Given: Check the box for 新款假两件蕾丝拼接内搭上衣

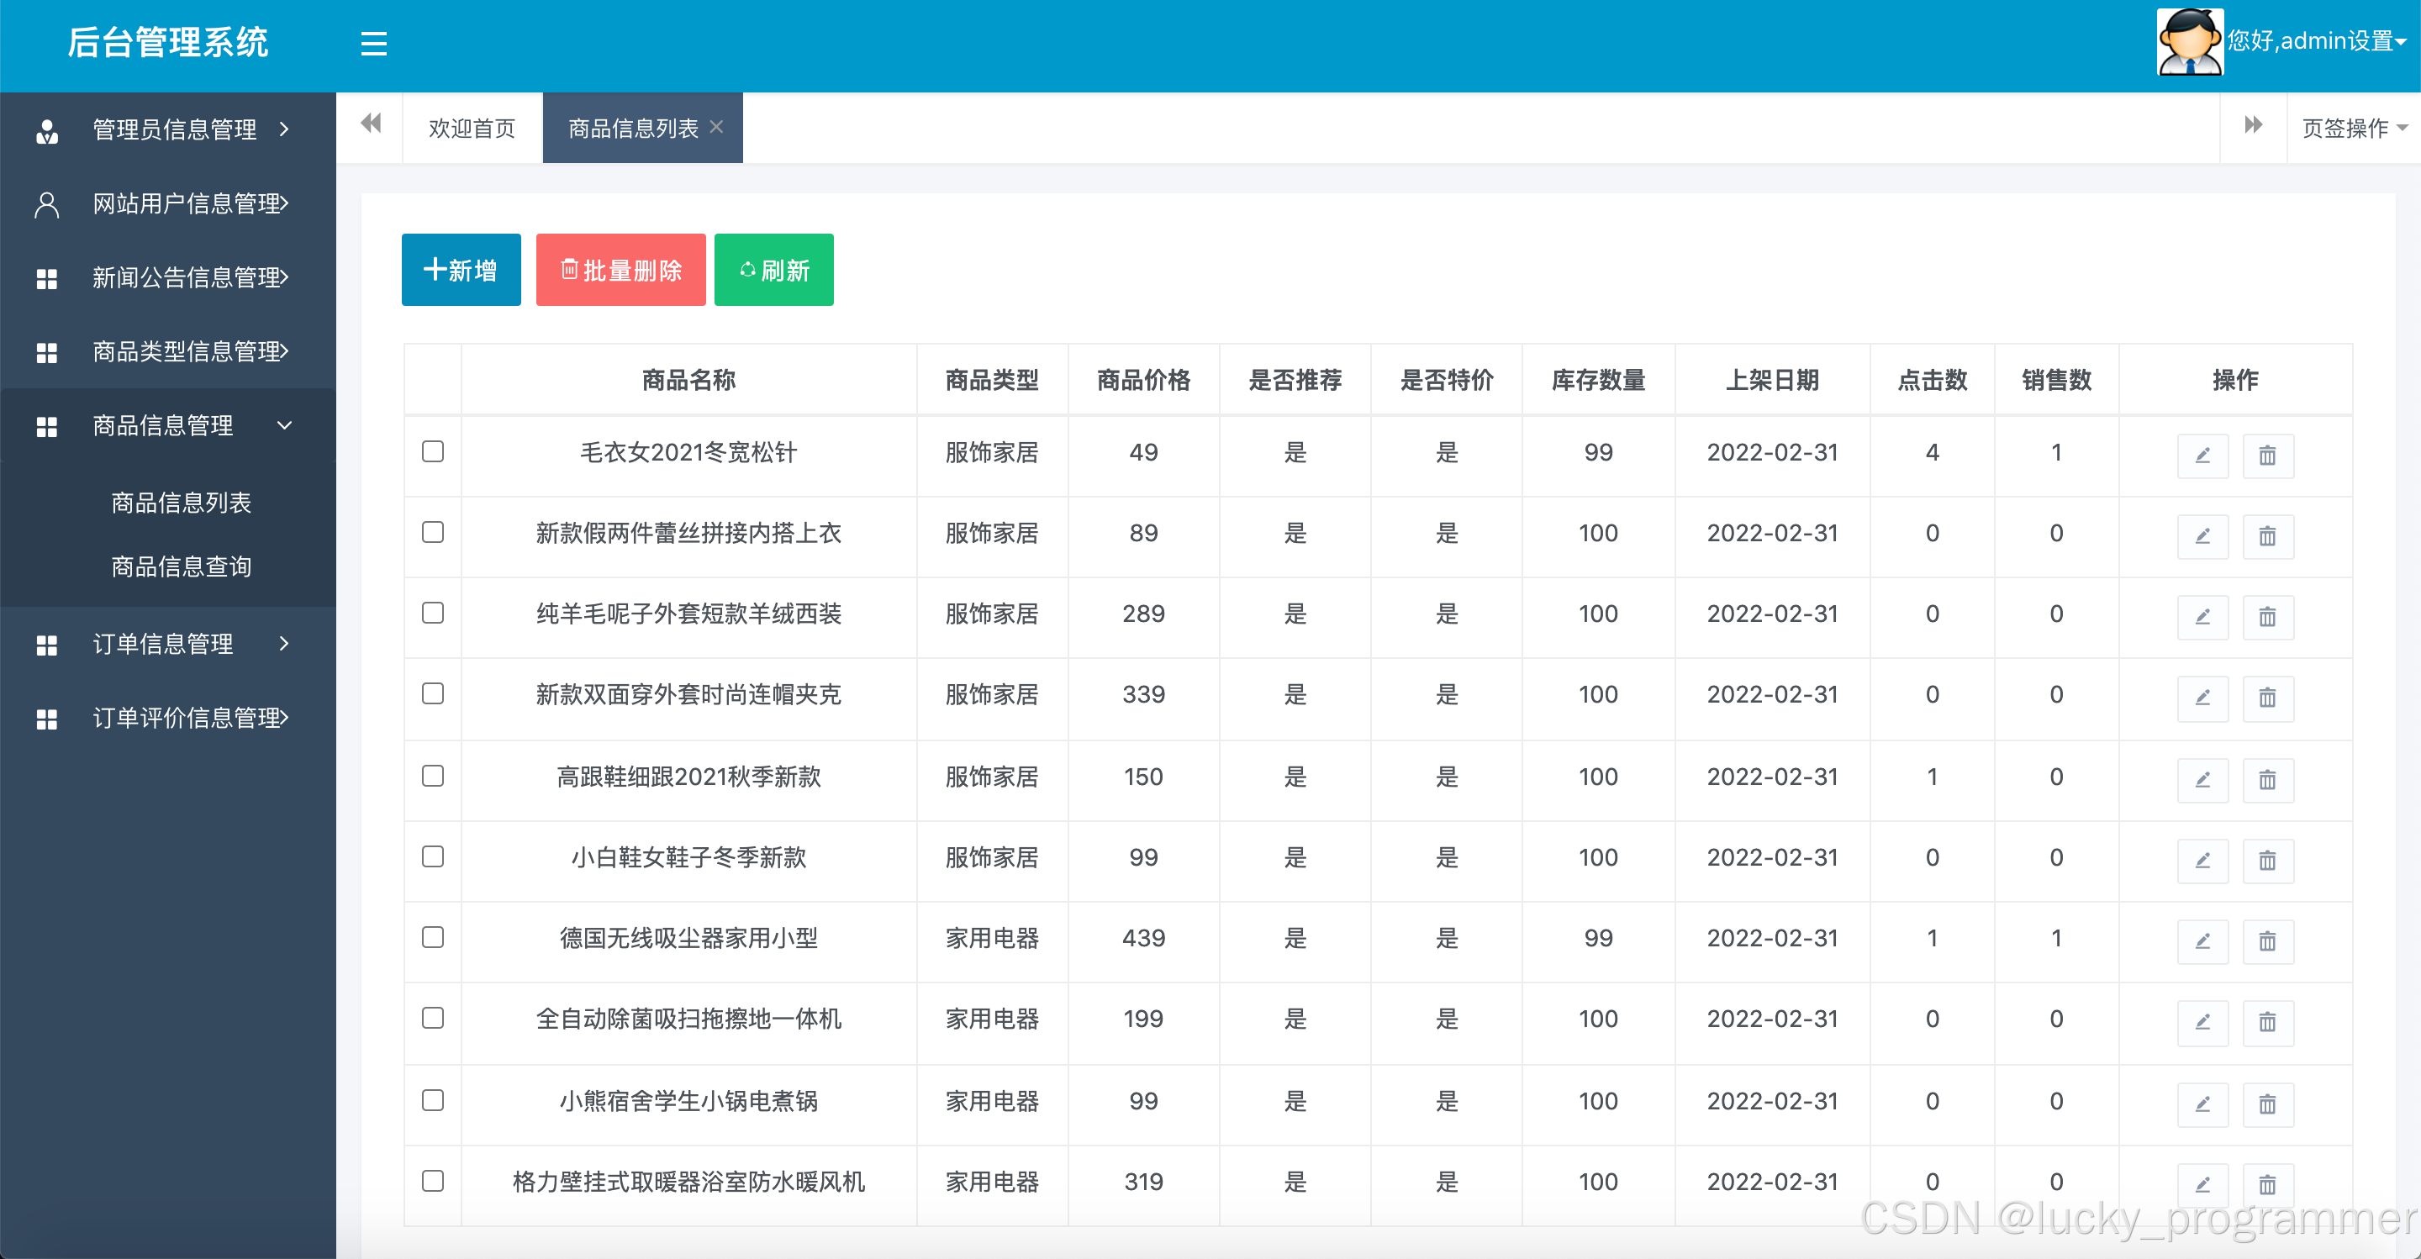Looking at the screenshot, I should coord(432,533).
